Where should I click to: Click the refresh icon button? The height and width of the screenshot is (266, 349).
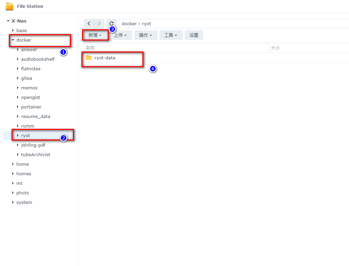point(111,24)
